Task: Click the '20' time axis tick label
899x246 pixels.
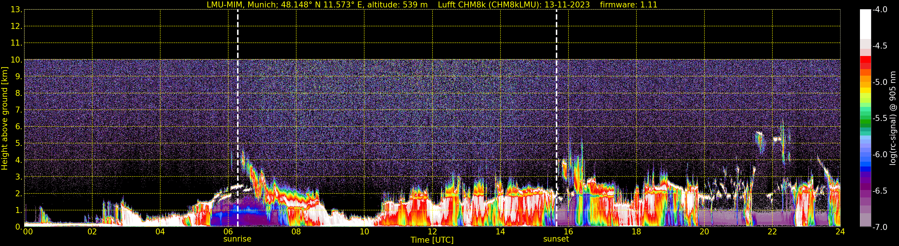Action: [x=704, y=232]
